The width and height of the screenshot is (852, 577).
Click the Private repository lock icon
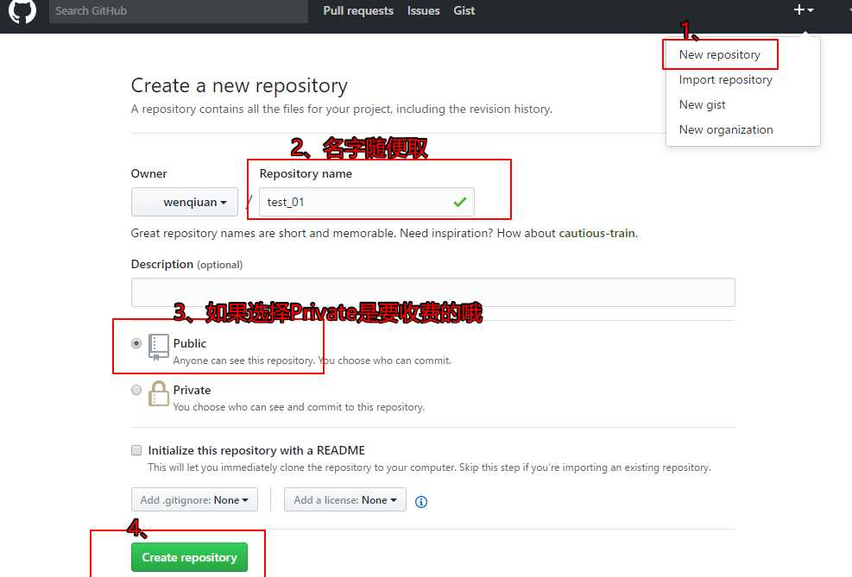(x=158, y=393)
